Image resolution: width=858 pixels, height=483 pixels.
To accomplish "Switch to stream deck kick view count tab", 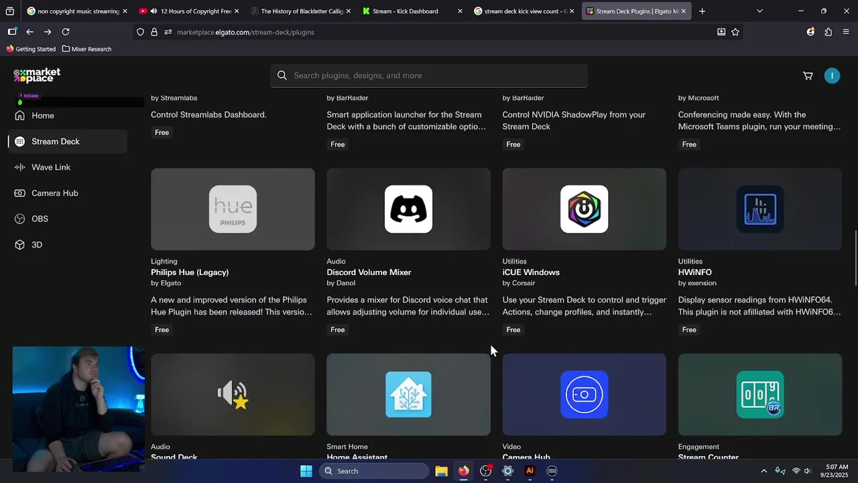I will click(524, 11).
